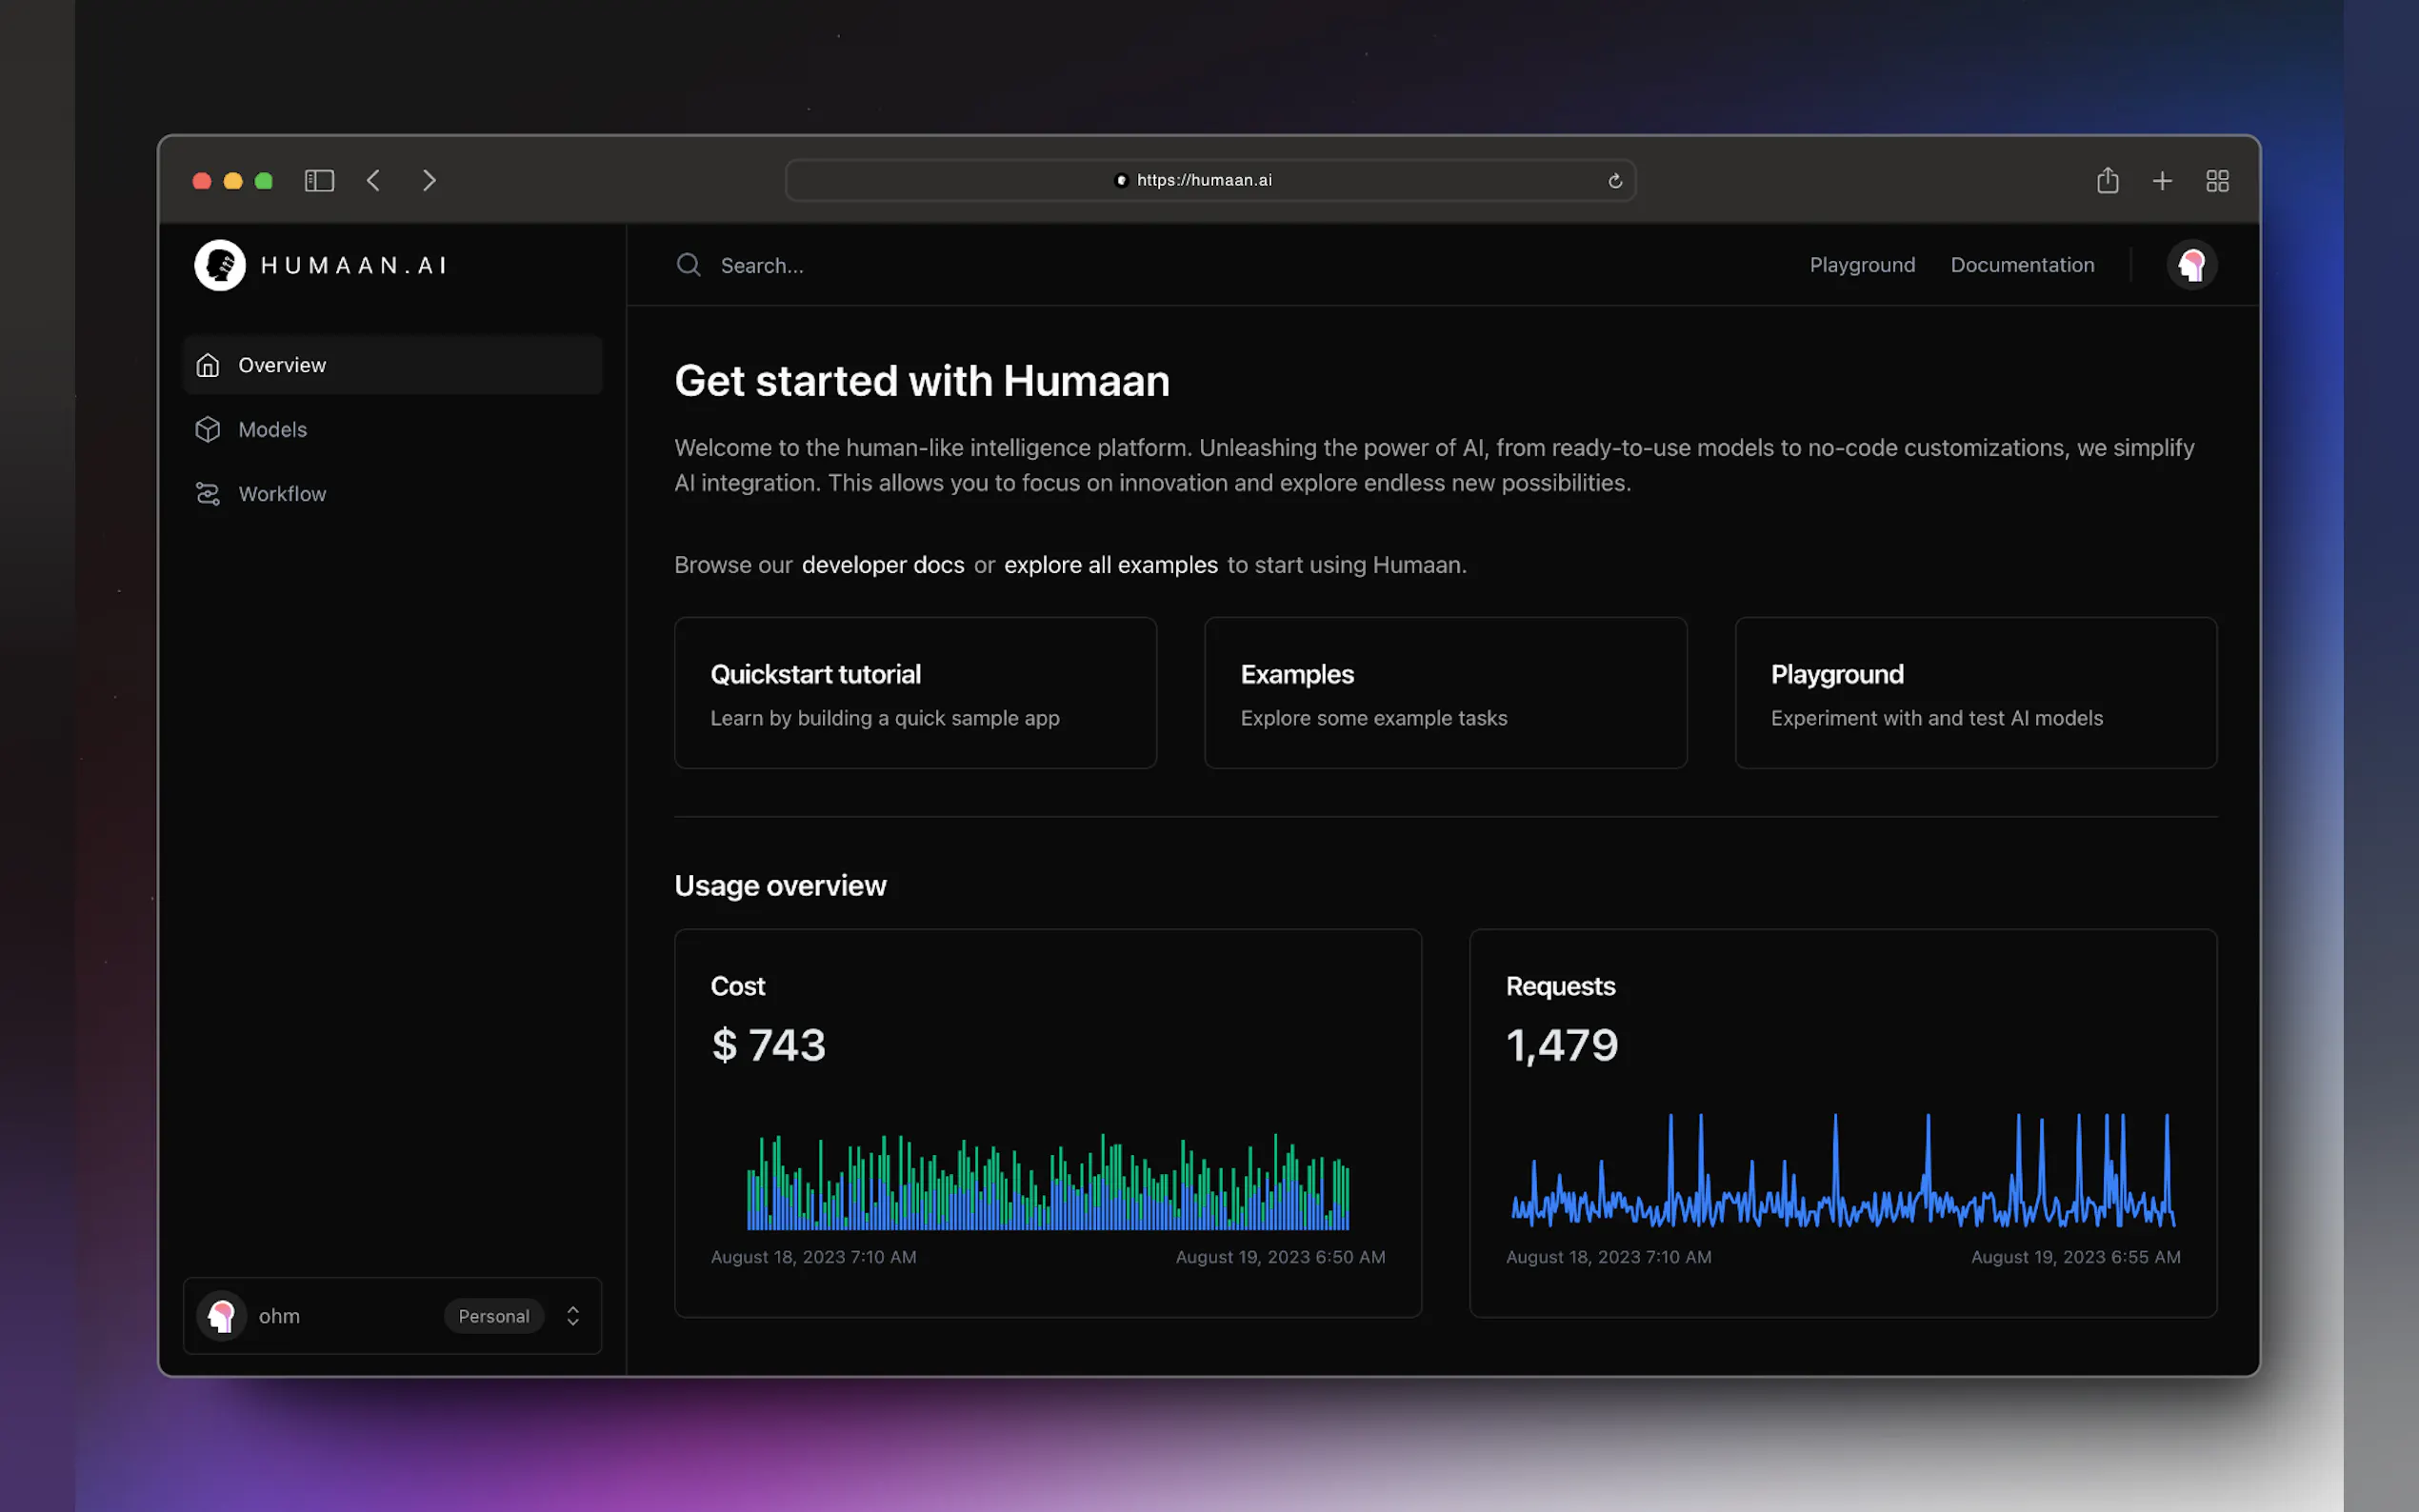Show tab overview grid icon
Screen dimensions: 2419x1512
pyautogui.click(x=2217, y=181)
